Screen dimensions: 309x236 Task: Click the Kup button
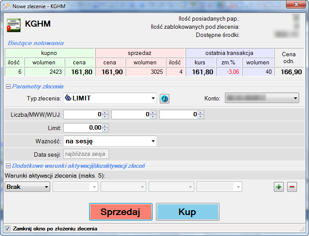[188, 212]
